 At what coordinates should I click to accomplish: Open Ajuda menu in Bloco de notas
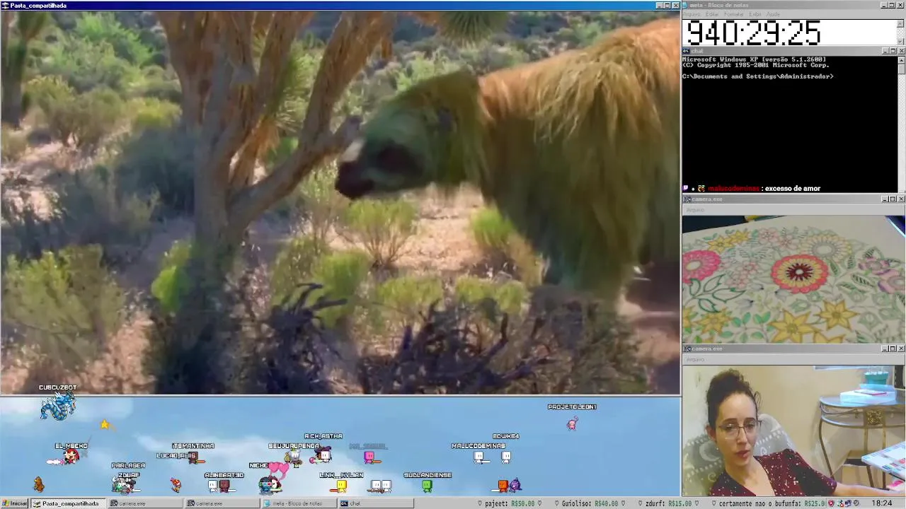(773, 14)
